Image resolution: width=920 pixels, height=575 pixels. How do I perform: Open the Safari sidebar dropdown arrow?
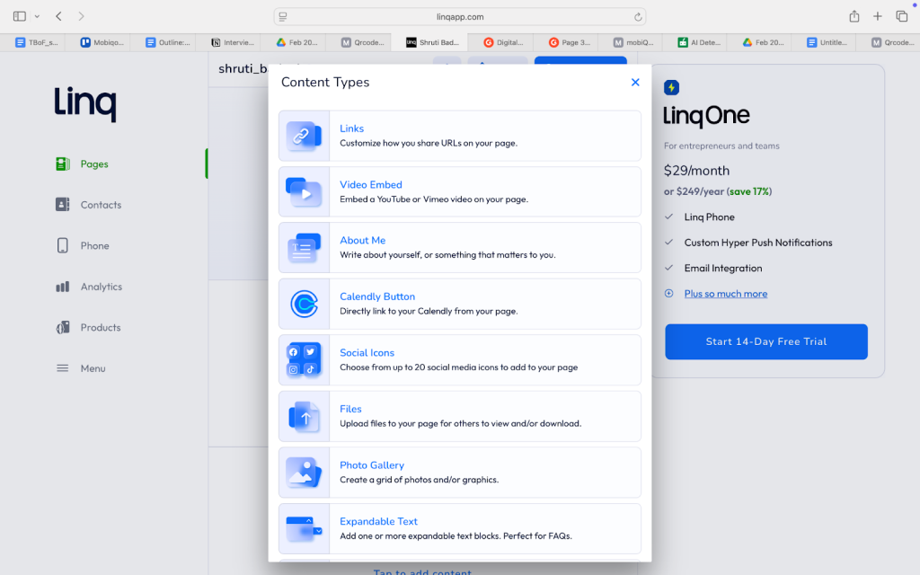coord(37,16)
